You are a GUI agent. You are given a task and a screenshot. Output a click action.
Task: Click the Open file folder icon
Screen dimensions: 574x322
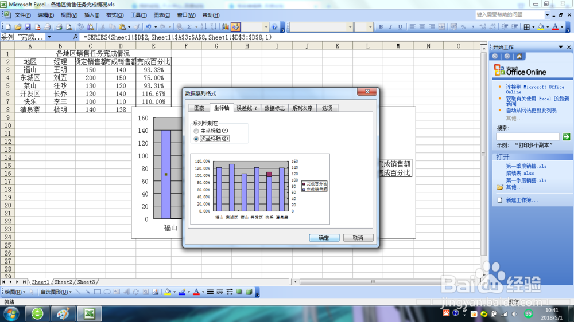[x=18, y=27]
